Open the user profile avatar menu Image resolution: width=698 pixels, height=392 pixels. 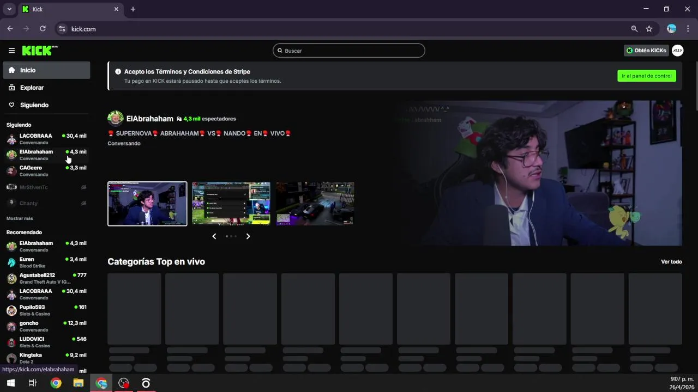coord(677,50)
